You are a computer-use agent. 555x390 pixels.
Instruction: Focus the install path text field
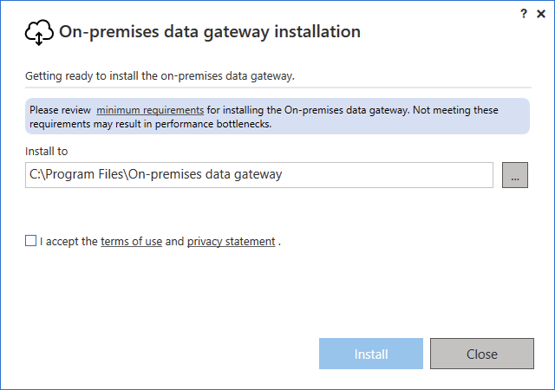259,175
